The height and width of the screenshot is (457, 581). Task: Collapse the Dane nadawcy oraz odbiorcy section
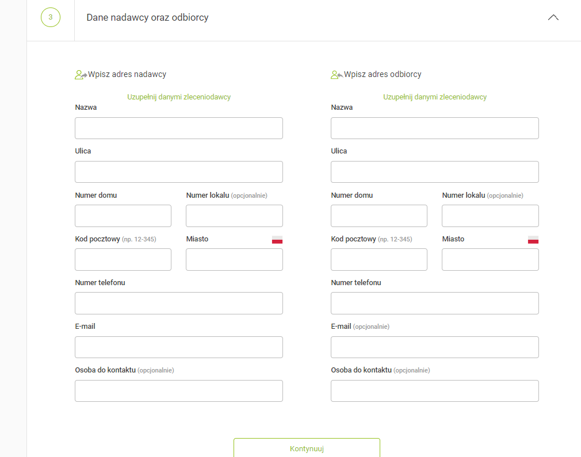tap(553, 18)
